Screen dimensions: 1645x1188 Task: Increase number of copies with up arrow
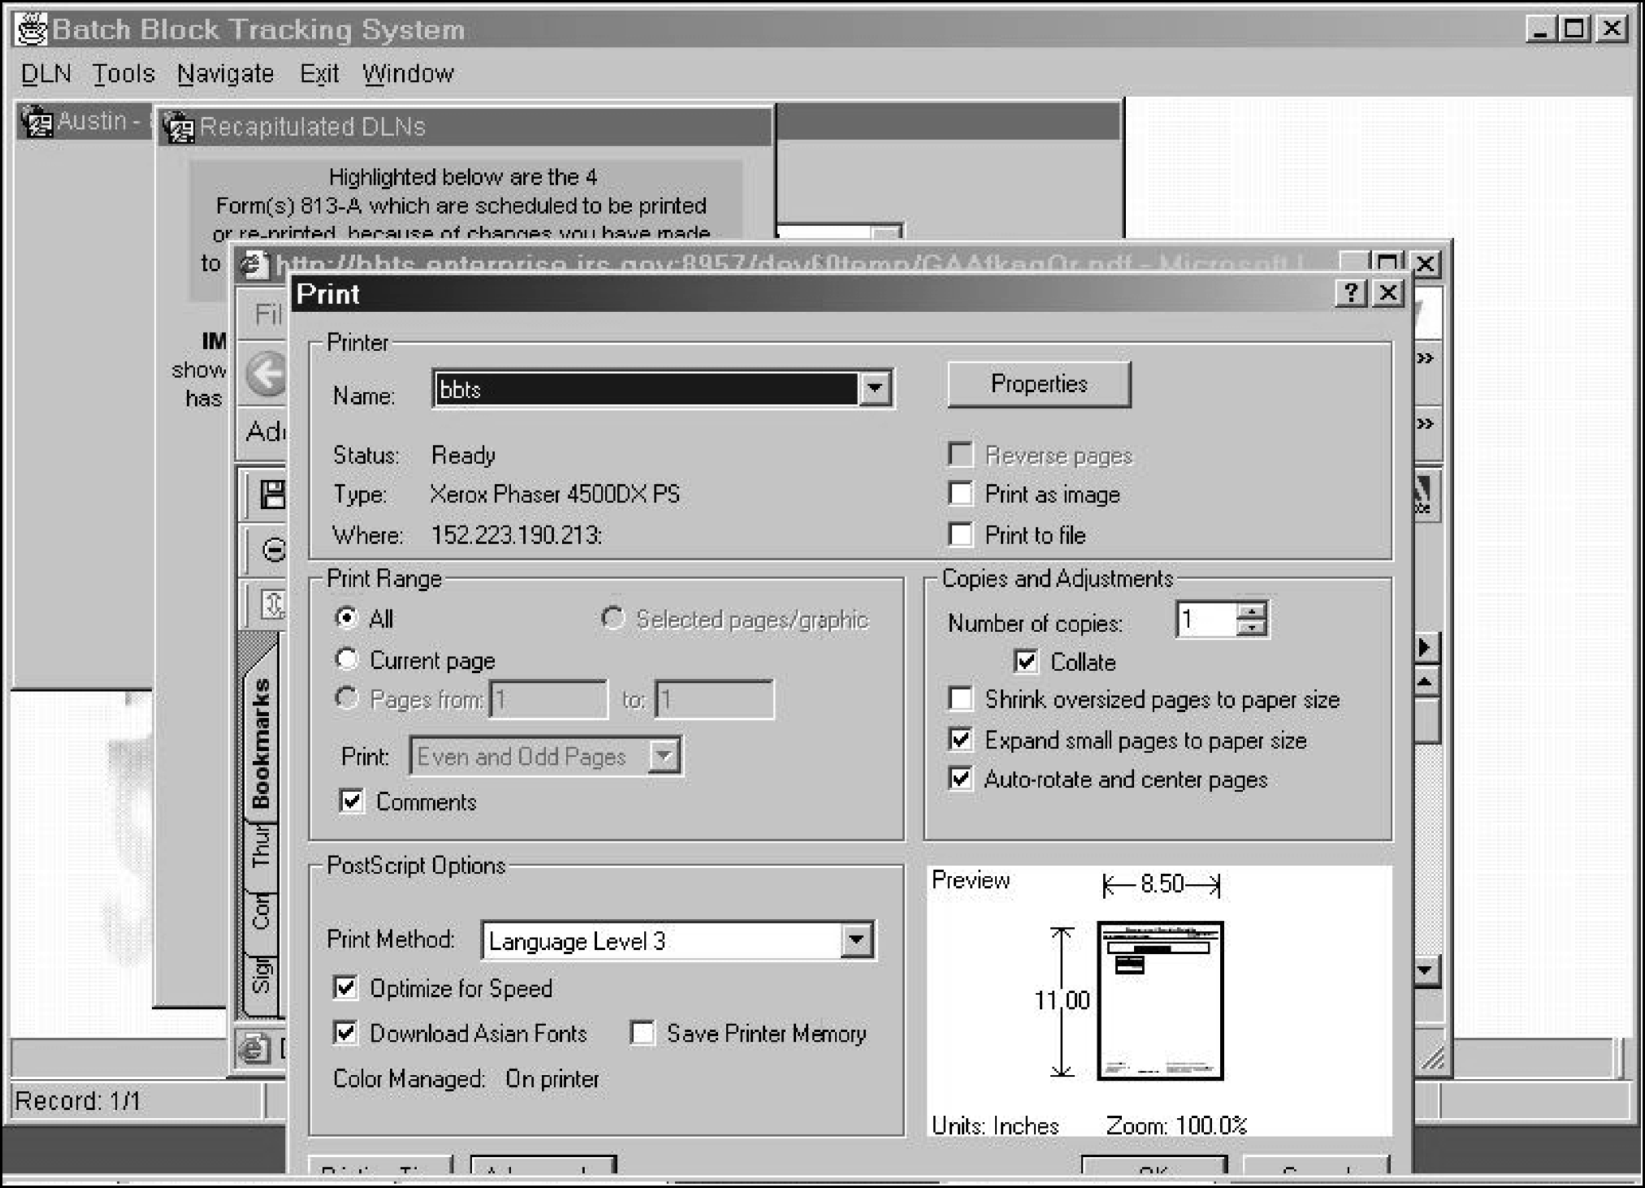1252,611
